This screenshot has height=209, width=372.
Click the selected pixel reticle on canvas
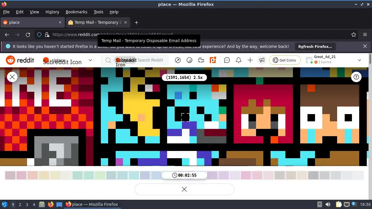[x=185, y=117]
